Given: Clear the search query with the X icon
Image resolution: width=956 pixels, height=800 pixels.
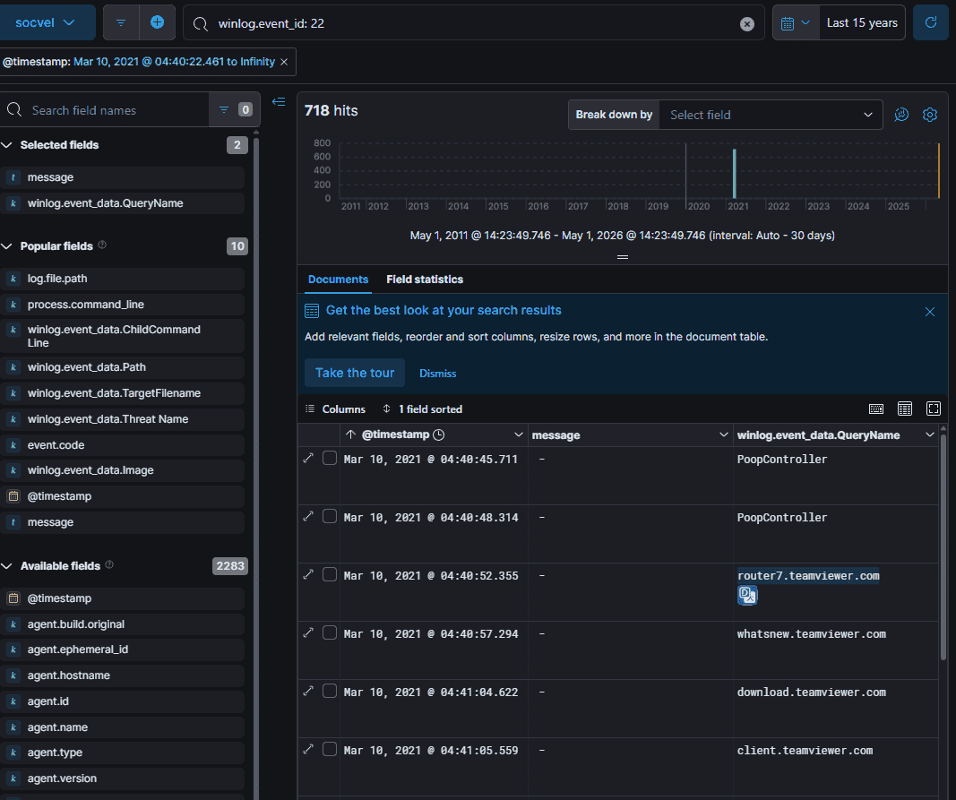Looking at the screenshot, I should (747, 24).
